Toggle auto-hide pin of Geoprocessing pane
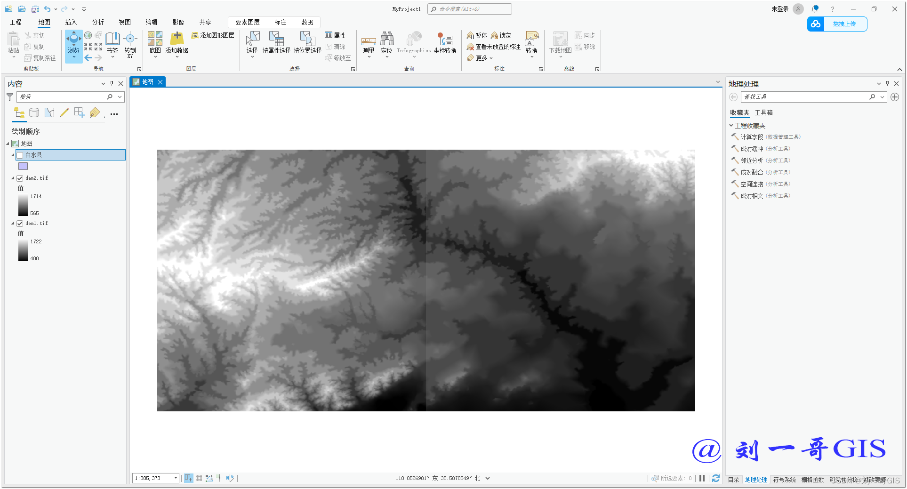The height and width of the screenshot is (489, 907). pyautogui.click(x=887, y=83)
